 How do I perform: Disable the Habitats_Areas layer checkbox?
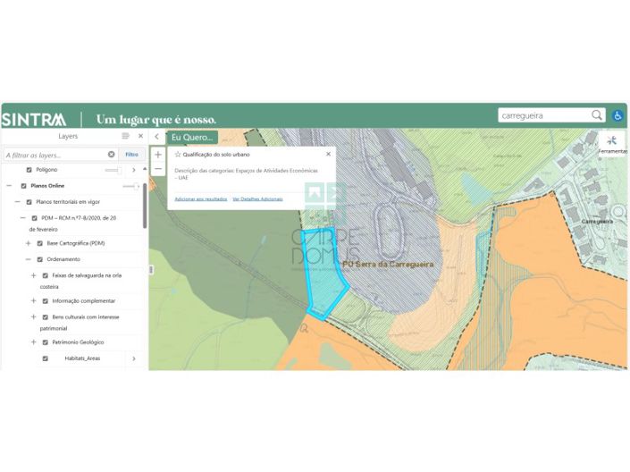point(44,358)
